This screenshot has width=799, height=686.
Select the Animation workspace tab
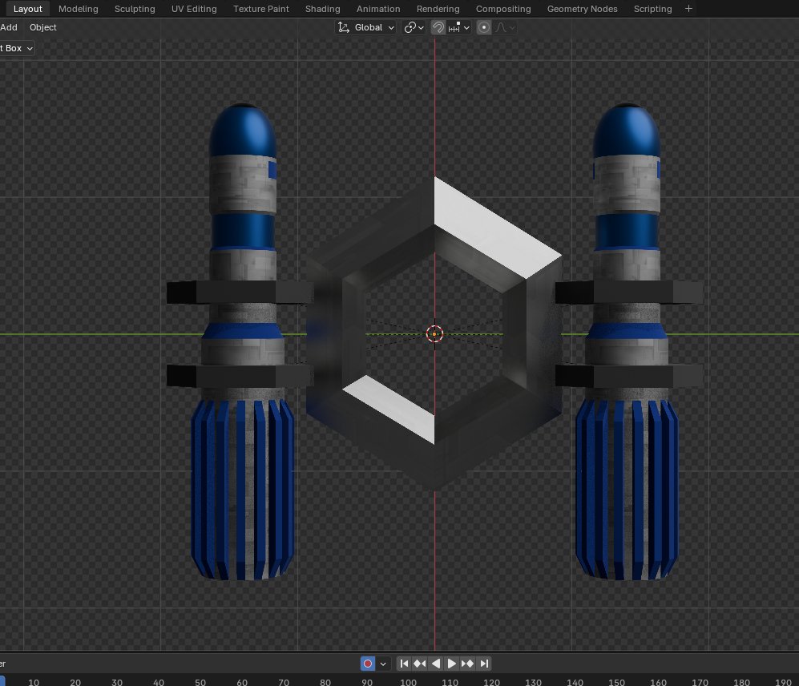(378, 9)
